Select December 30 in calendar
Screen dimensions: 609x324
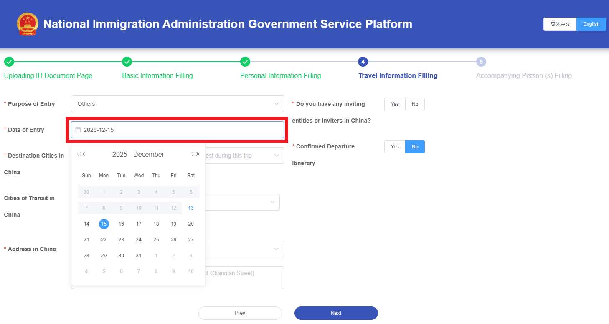pos(121,256)
